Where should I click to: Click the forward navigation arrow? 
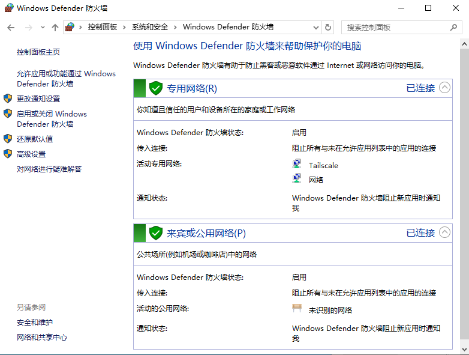coord(29,28)
